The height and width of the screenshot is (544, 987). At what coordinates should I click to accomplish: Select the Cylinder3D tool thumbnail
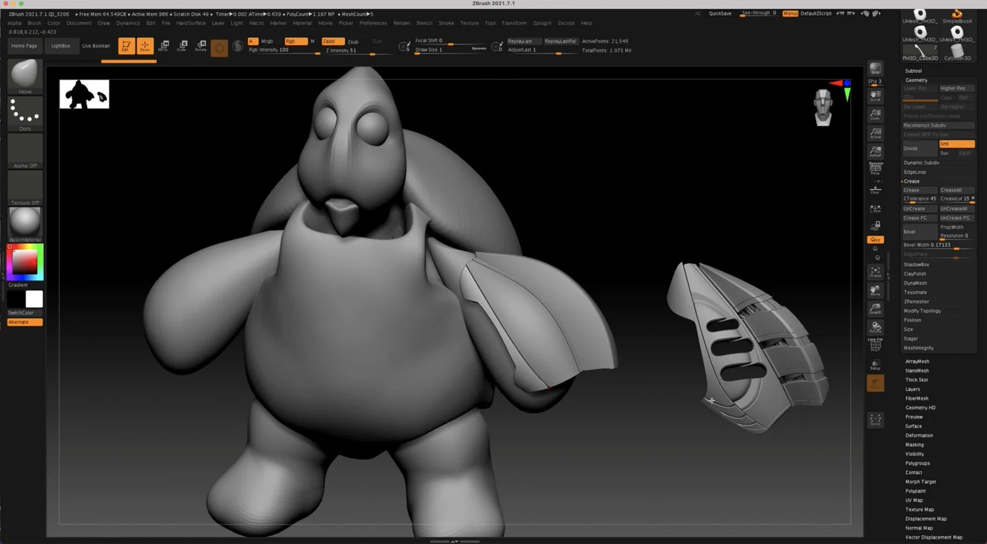[957, 53]
